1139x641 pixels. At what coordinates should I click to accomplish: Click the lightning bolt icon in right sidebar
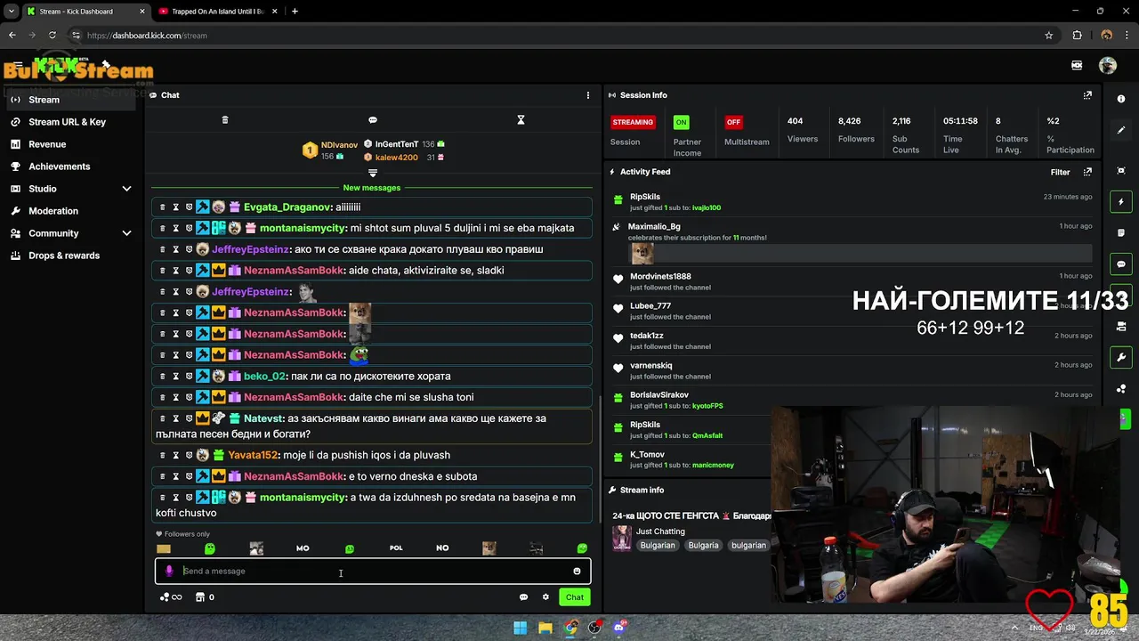pos(1121,202)
